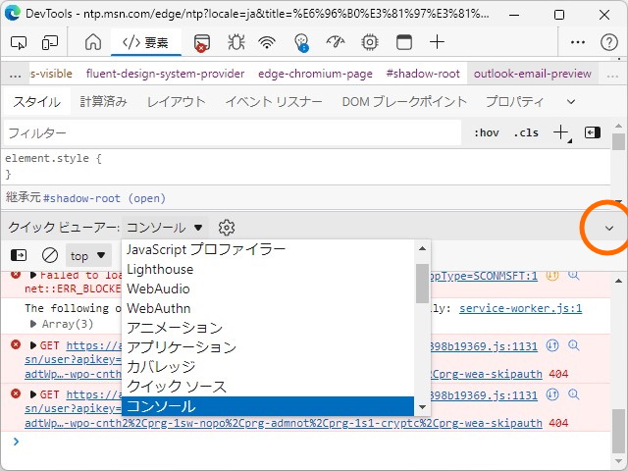Toggle computed styles sidebar icon

(593, 132)
